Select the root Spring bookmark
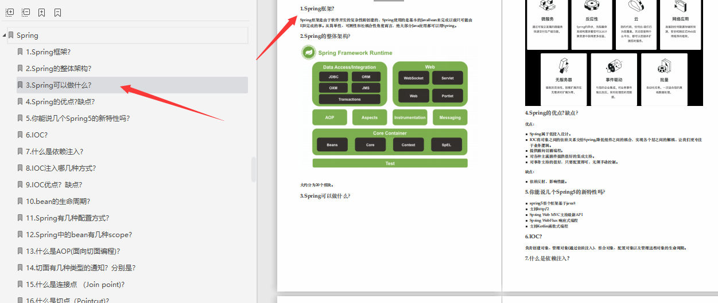718x303 pixels. pyautogui.click(x=127, y=36)
